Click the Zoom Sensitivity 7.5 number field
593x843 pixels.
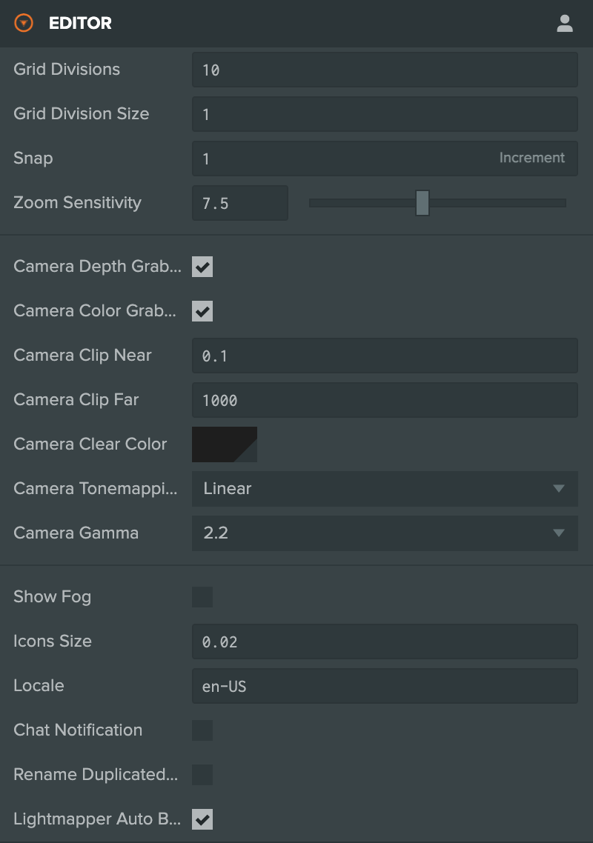(x=240, y=203)
